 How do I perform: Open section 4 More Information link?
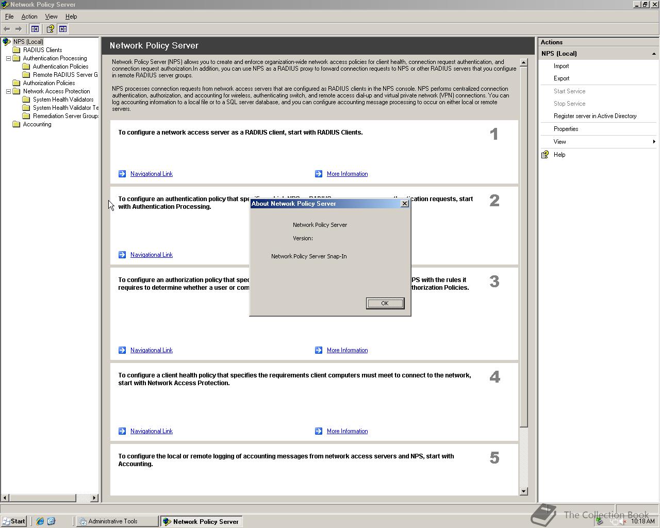347,431
